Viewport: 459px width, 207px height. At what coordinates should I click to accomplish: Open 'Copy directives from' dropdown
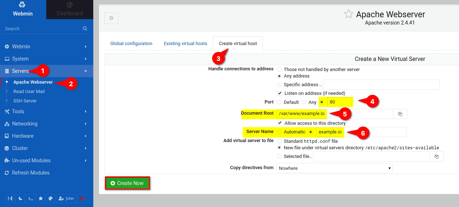[335, 168]
